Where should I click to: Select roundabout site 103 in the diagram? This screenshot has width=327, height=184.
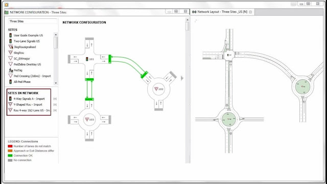[89, 120]
